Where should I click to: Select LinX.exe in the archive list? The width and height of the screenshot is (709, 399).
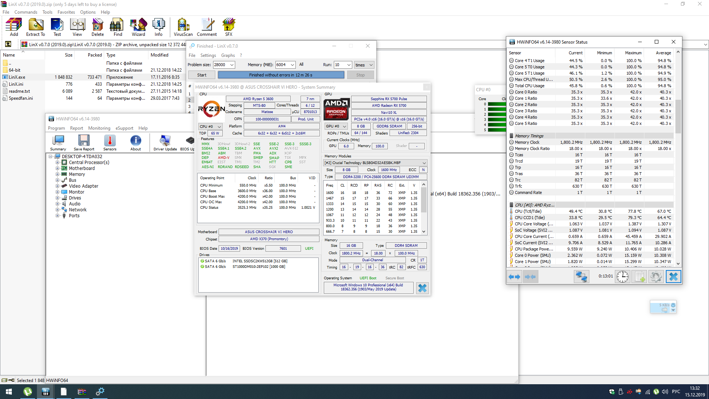17,77
